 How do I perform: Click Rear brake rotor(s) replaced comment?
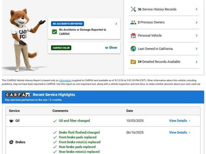tap(79, 151)
